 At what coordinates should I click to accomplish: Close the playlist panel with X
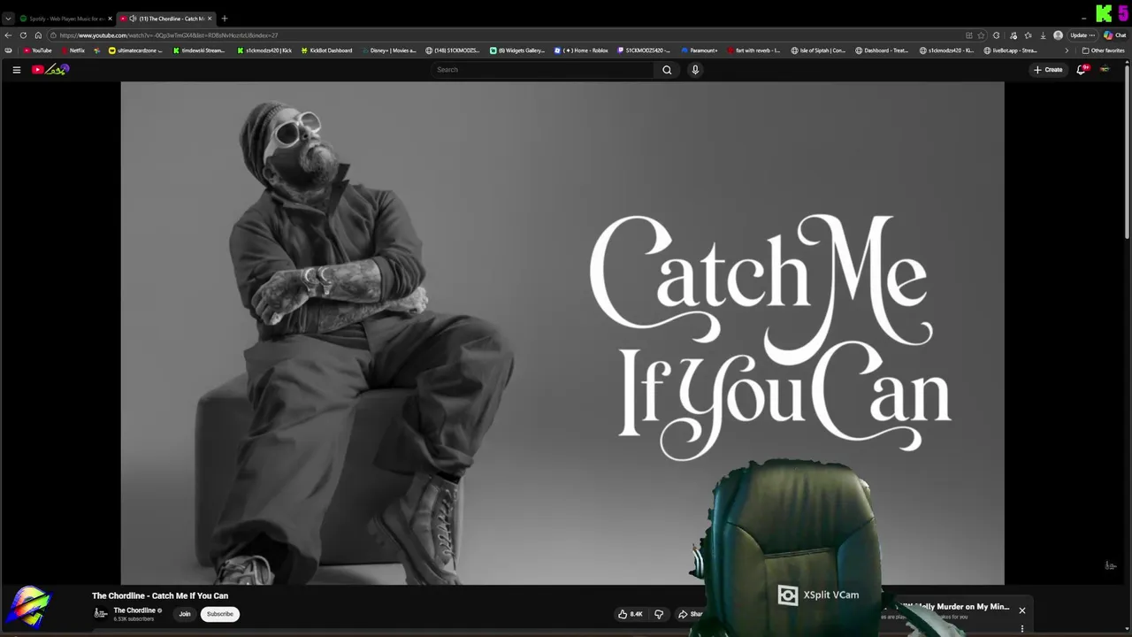pyautogui.click(x=1022, y=610)
